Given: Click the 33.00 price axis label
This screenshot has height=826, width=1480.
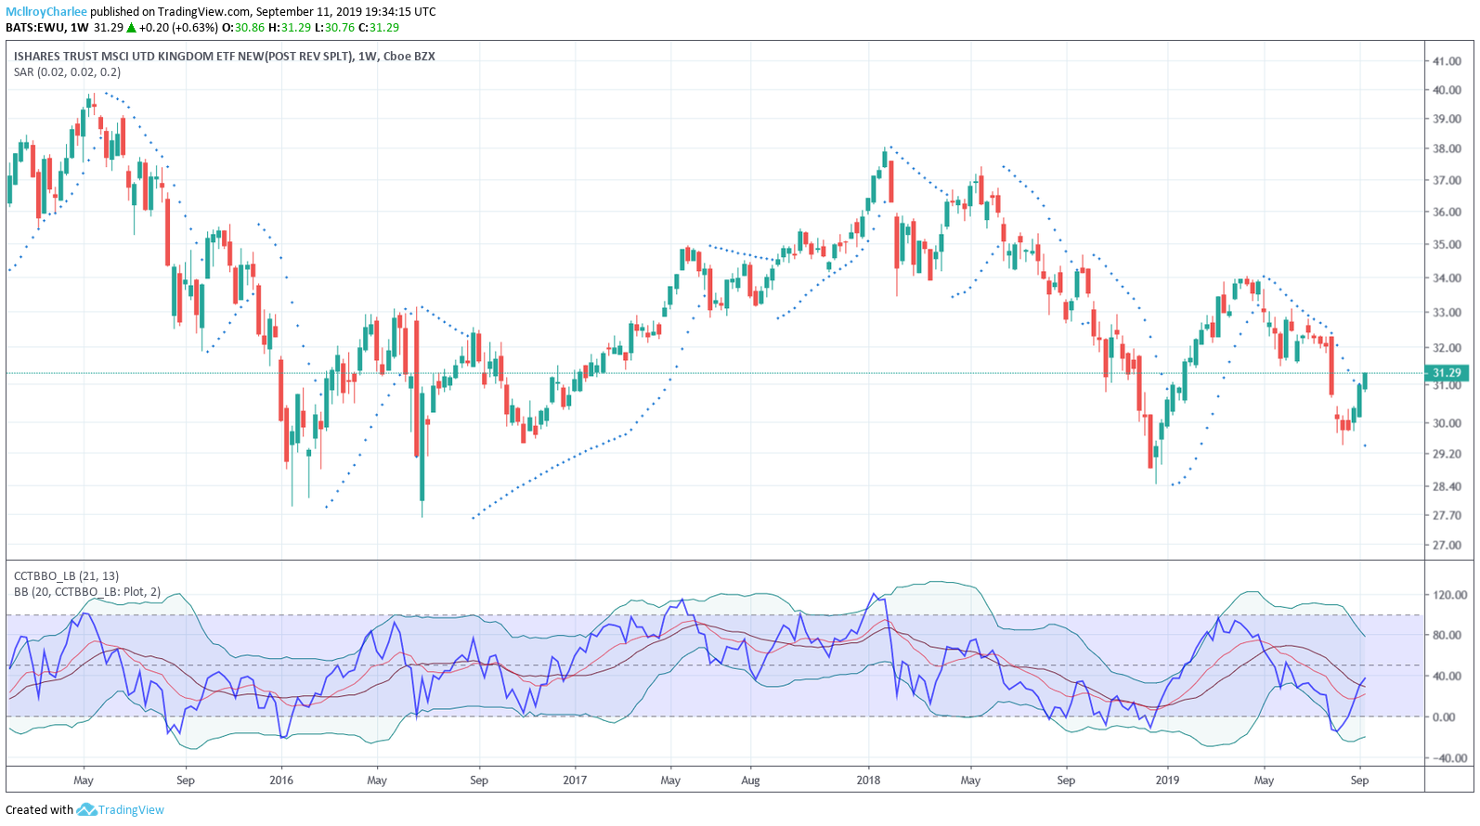Looking at the screenshot, I should click(1447, 313).
